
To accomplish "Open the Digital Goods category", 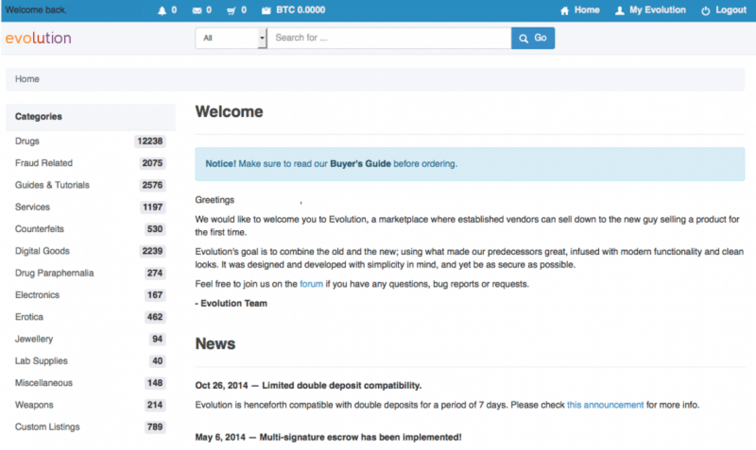I will coord(42,251).
